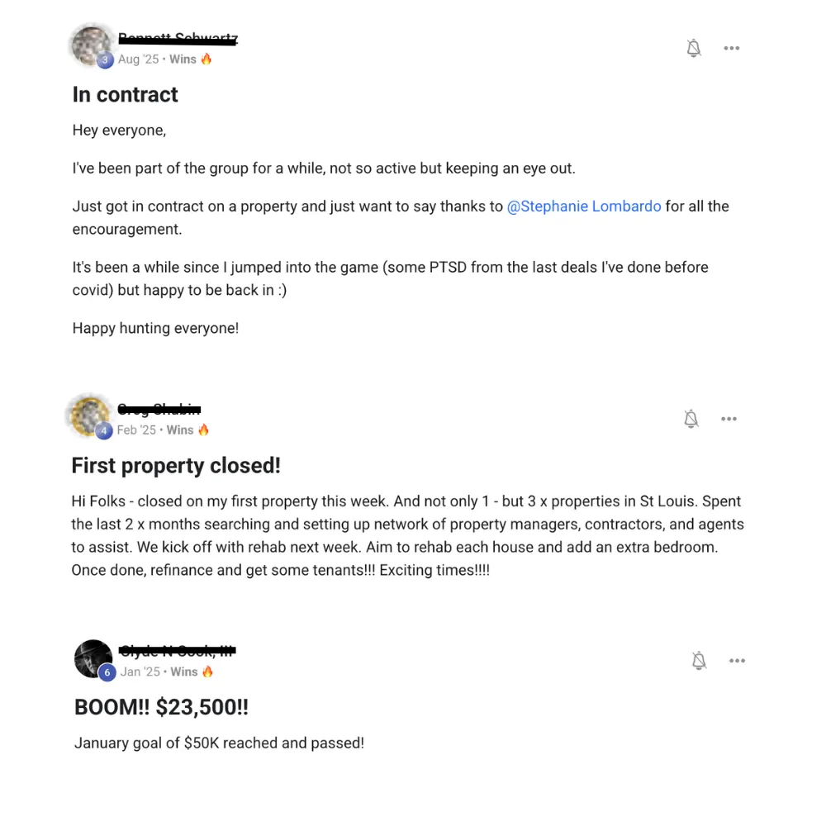The width and height of the screenshot is (826, 826).
Task: Click the Feb '25 post author avatar
Action: [x=90, y=416]
